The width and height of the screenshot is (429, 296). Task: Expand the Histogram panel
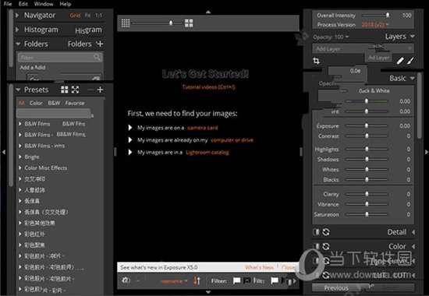point(17,30)
